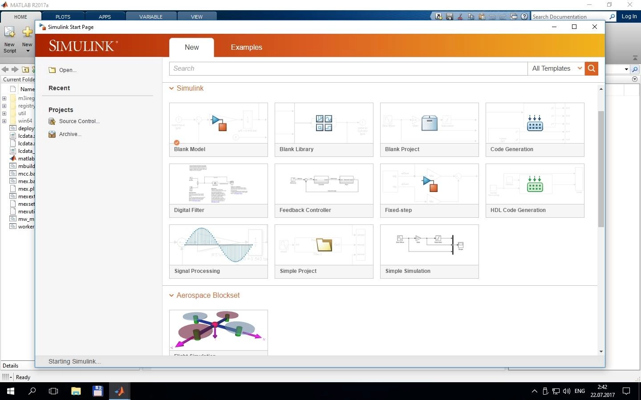This screenshot has height=400, width=641.
Task: Expand the util folder tree node
Action: click(4, 113)
